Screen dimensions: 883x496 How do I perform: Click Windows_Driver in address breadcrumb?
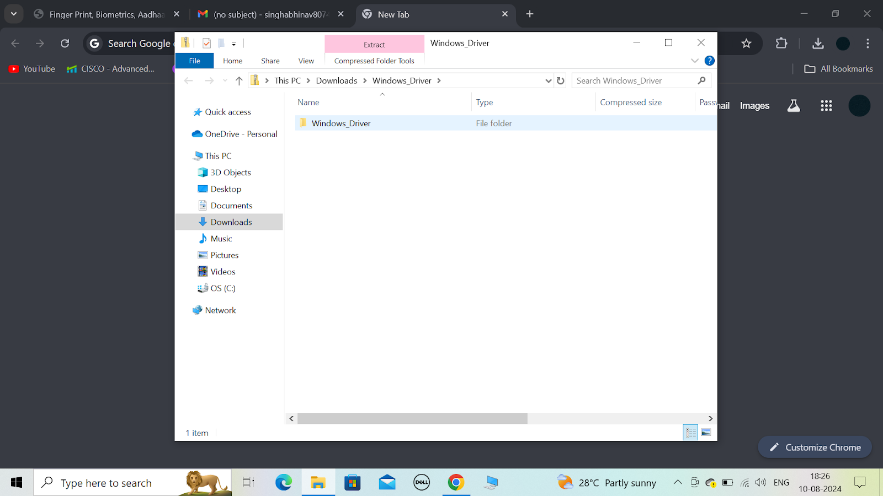(402, 80)
